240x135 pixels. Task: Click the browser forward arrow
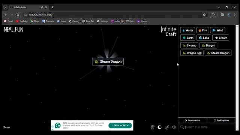(x=12, y=15)
